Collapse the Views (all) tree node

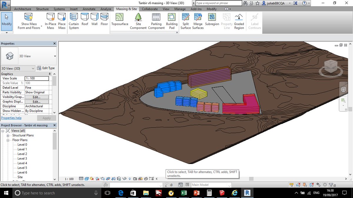(x=3, y=131)
